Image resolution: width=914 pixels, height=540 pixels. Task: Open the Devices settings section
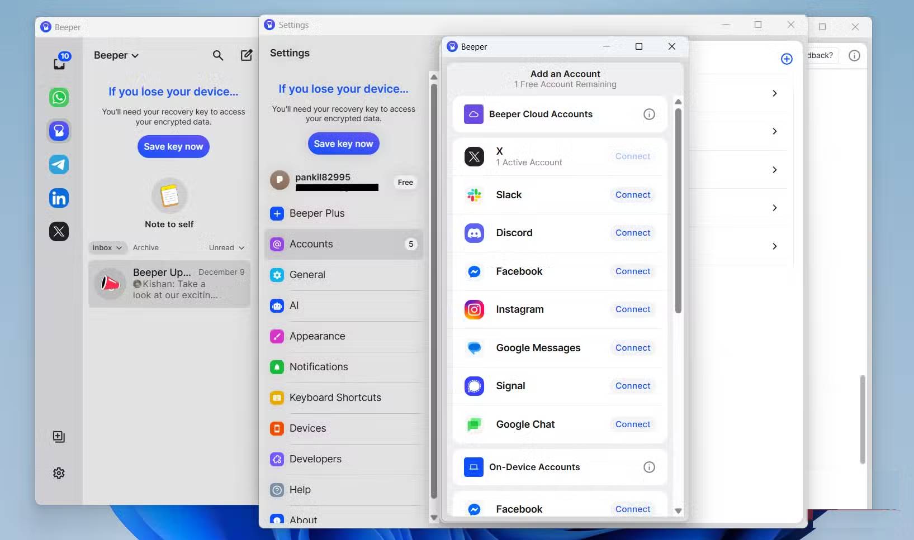[x=307, y=428]
